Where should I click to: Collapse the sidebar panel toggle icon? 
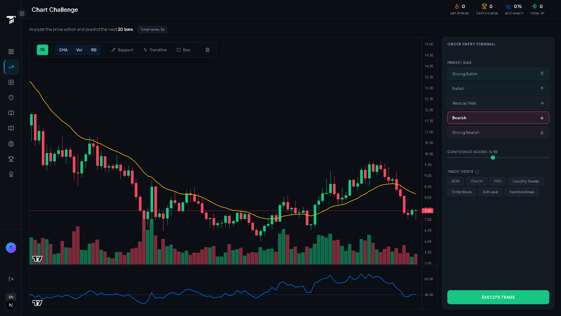click(22, 14)
